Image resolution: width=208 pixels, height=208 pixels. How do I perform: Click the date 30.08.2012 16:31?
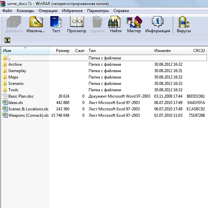[x=168, y=71]
